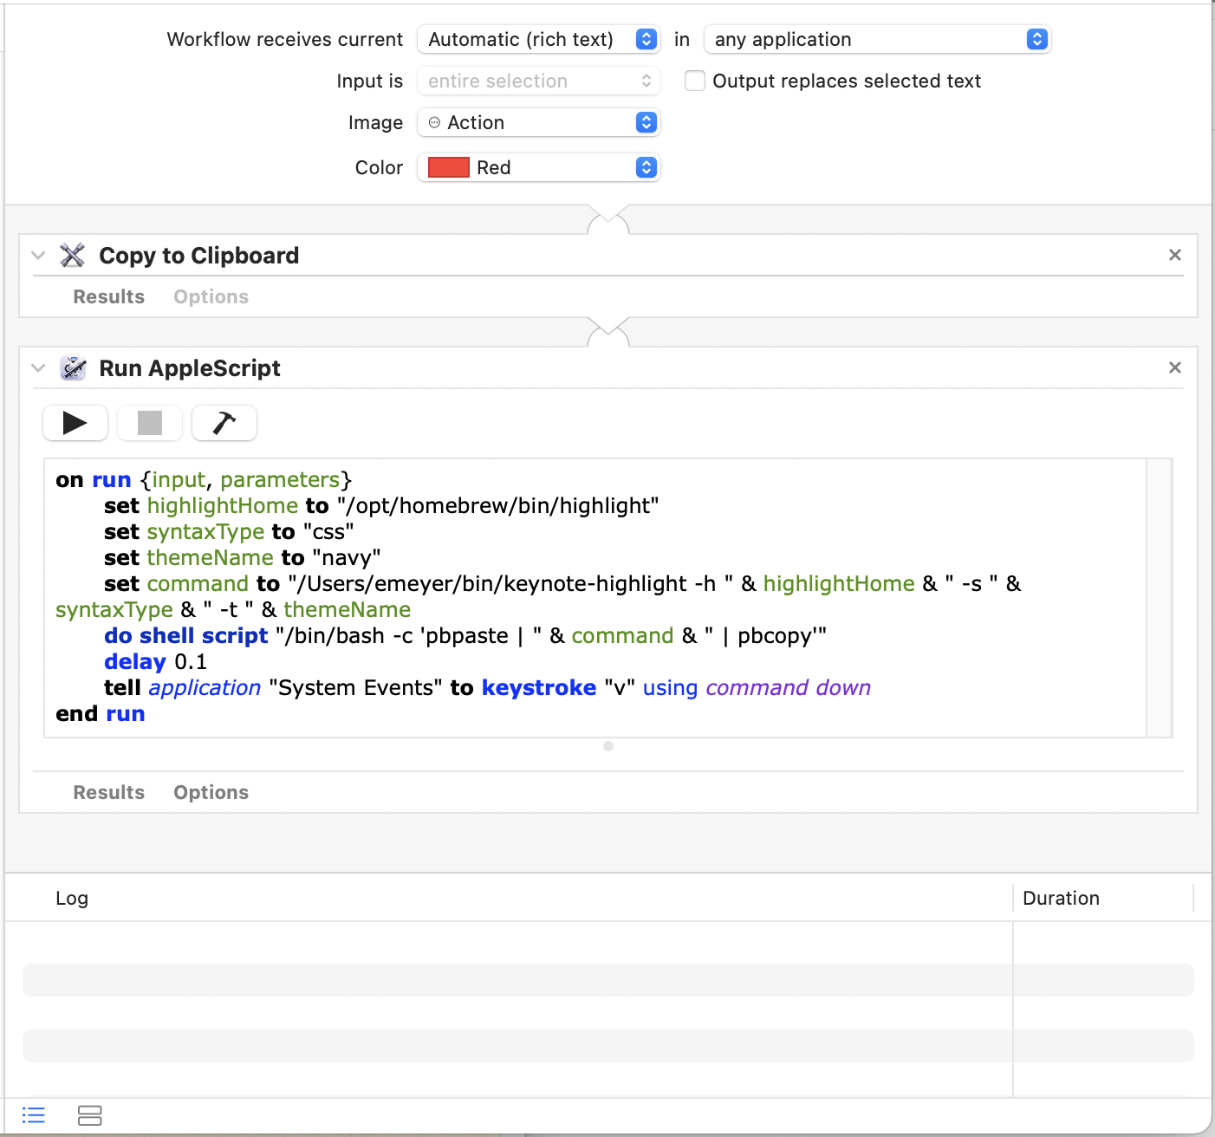The width and height of the screenshot is (1215, 1137).
Task: Stop the AppleScript with the stop button
Action: coord(150,423)
